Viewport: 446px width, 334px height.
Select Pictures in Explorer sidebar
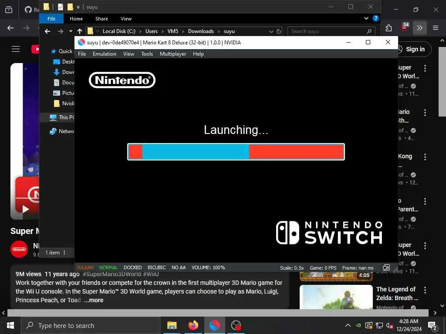(x=64, y=93)
